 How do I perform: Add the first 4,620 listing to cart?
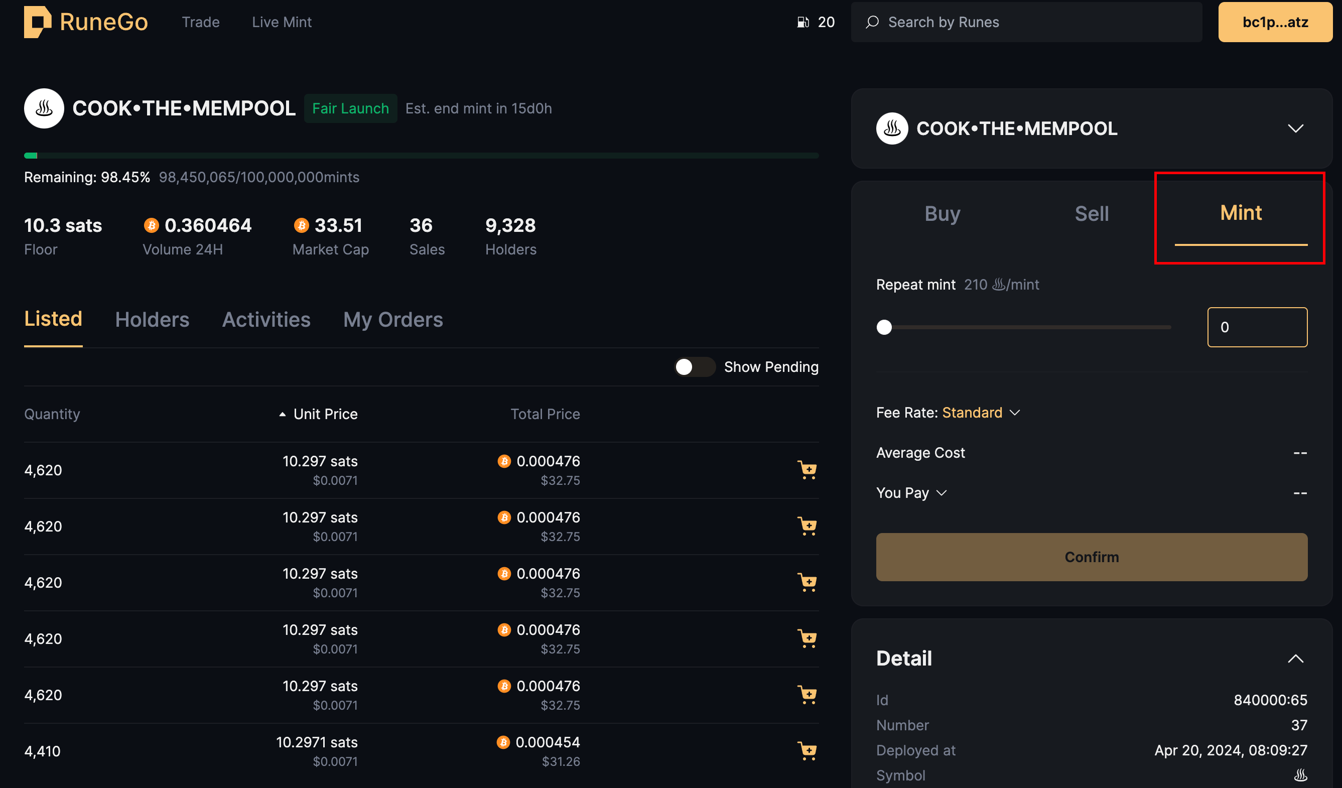coord(808,470)
